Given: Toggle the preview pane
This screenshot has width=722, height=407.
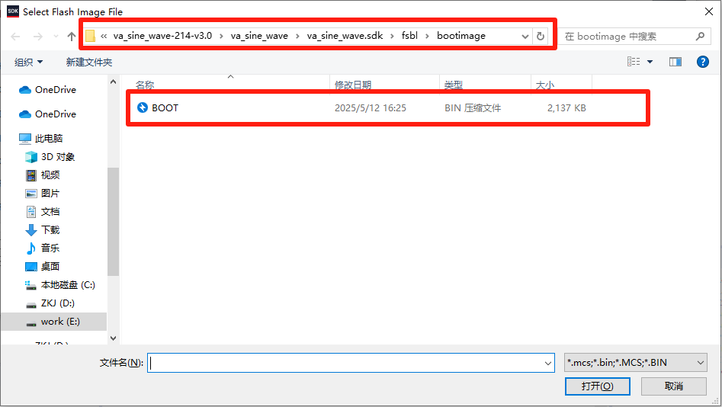Looking at the screenshot, I should [x=675, y=62].
